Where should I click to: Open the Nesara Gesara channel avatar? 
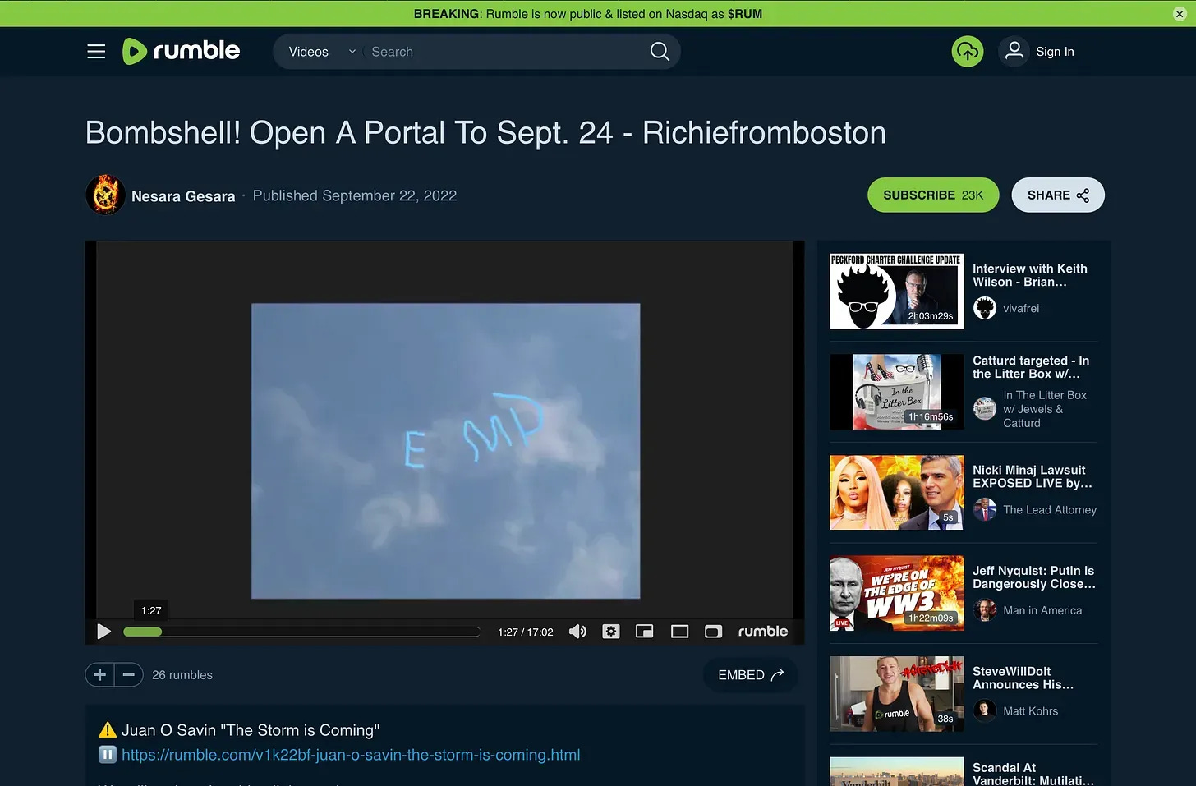click(x=105, y=195)
